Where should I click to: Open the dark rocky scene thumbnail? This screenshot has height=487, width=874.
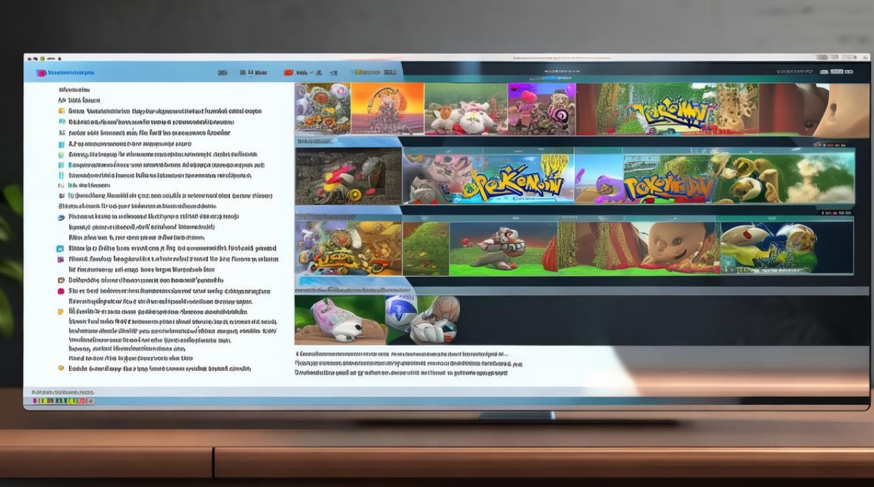349,175
